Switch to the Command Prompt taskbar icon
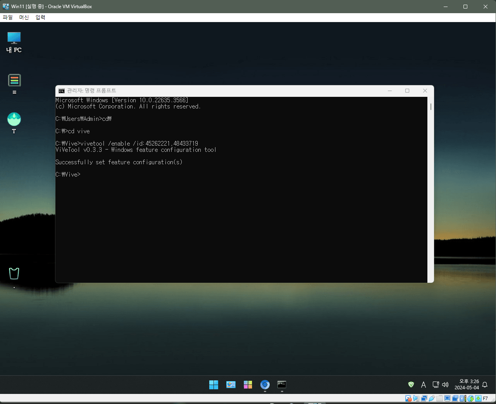Viewport: 496px width, 404px height. click(282, 385)
